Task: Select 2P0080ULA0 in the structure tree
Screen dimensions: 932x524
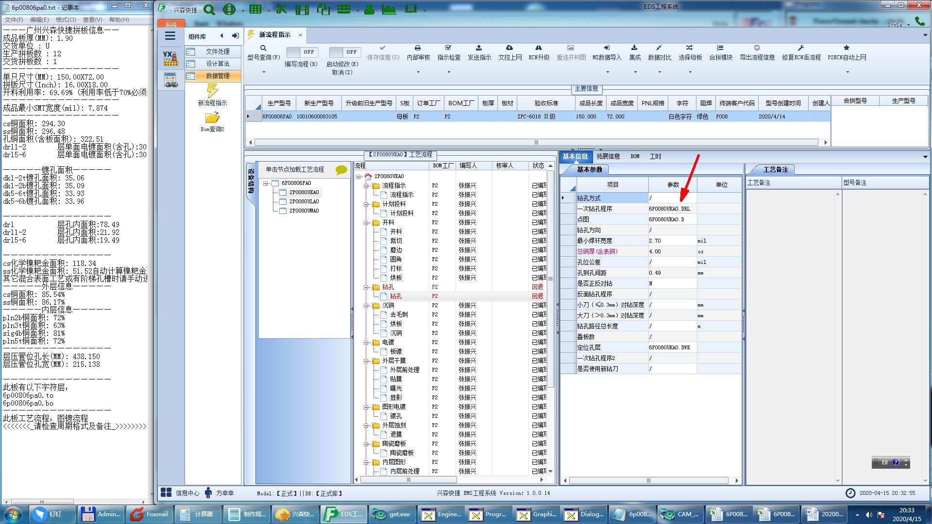Action: tap(304, 201)
